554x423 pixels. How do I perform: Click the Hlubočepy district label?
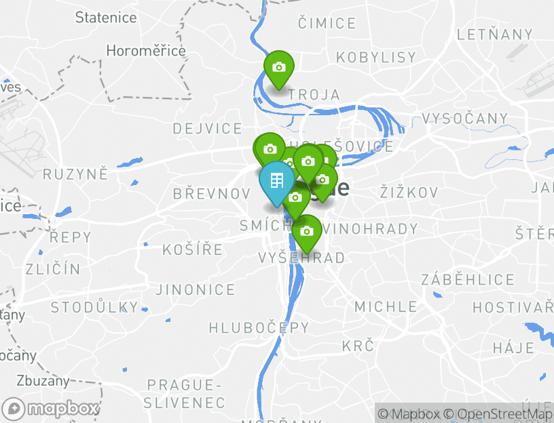coord(259,327)
